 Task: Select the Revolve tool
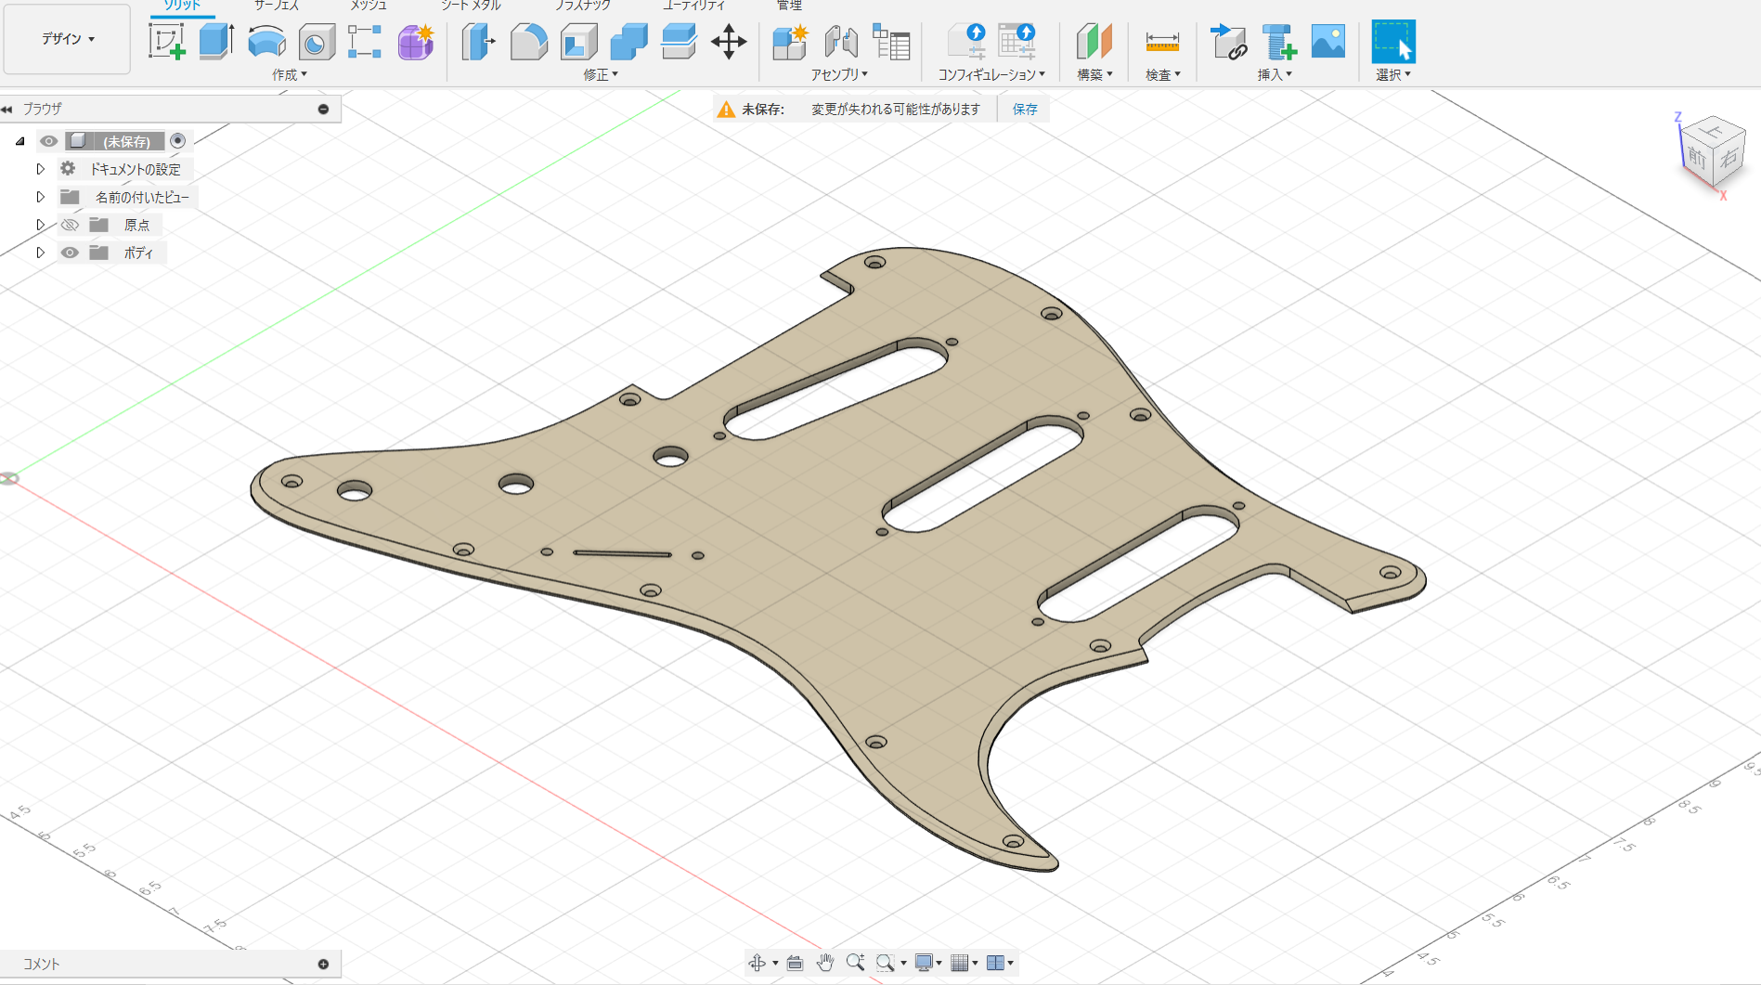[x=266, y=42]
